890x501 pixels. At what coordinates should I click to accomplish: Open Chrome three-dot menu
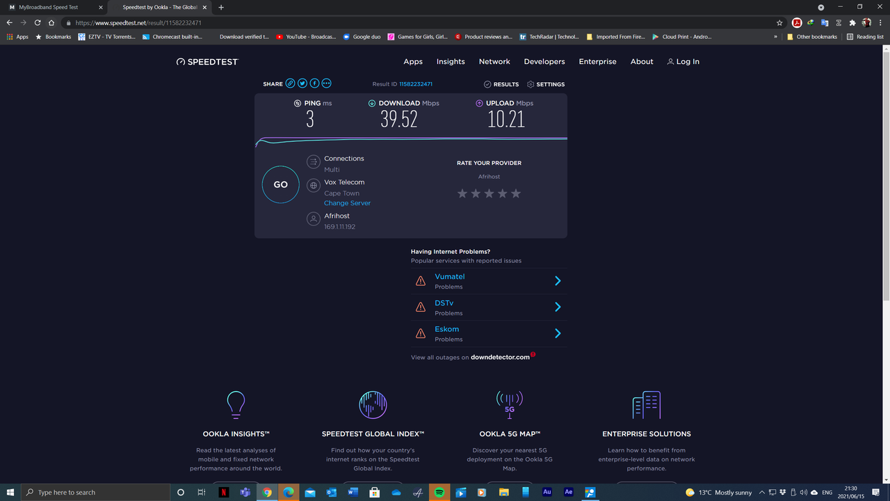(880, 22)
